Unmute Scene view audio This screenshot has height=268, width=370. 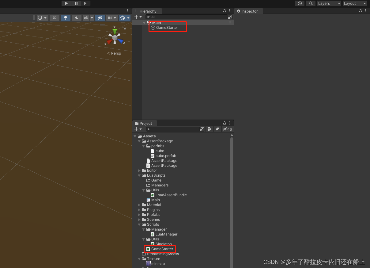pos(76,18)
